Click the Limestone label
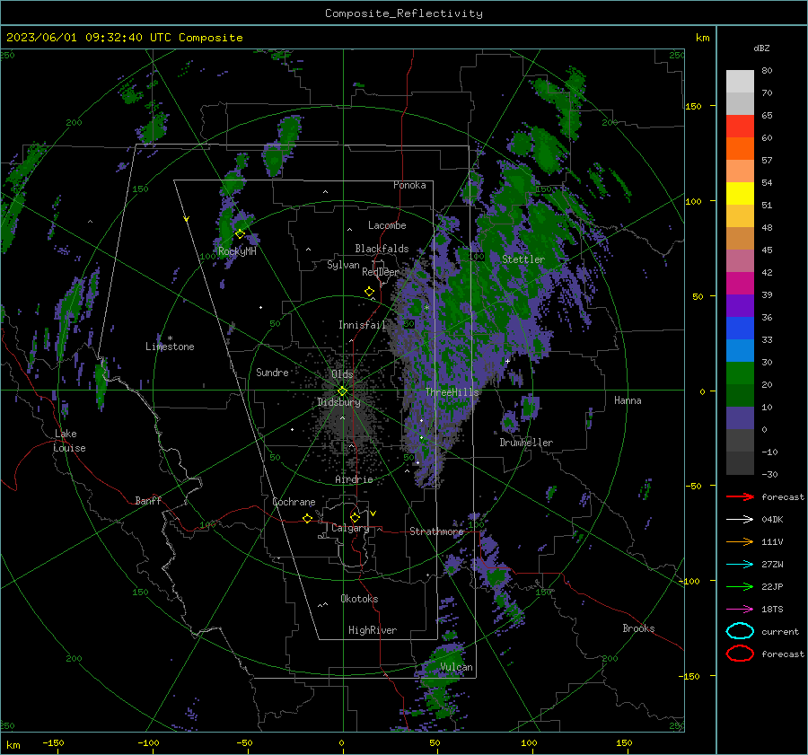 pos(170,347)
